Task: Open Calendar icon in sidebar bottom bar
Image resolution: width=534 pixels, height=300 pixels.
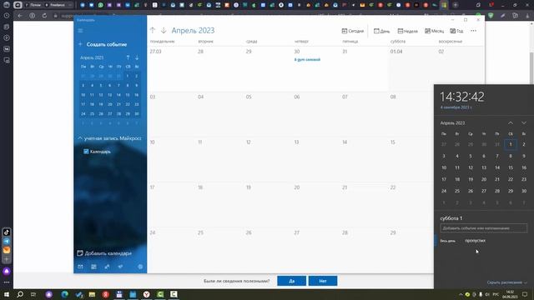Action: point(93,267)
